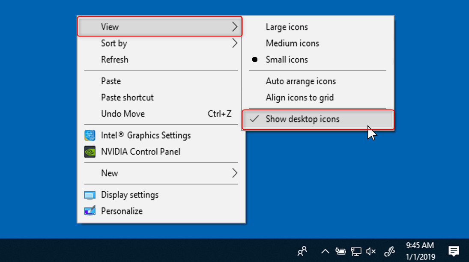Check the battery power tray icon

[341, 251]
